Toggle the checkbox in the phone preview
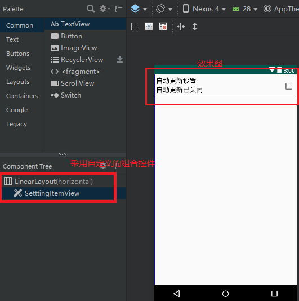This screenshot has height=301, width=299. coord(289,86)
